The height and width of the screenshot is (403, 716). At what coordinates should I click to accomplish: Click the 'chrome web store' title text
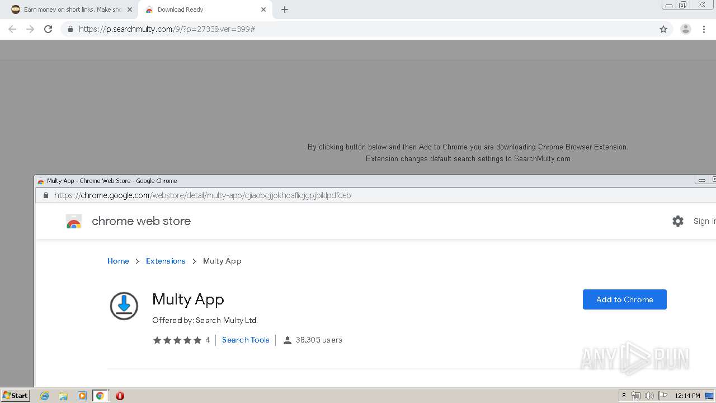pos(141,221)
